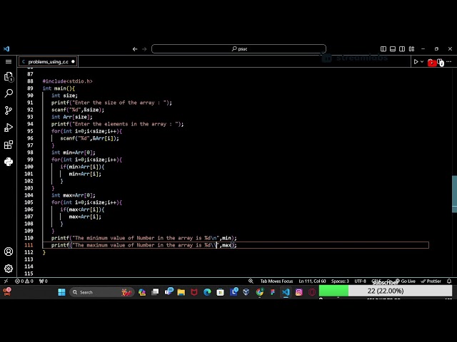Click the command center search box
457x342 pixels.
(238, 49)
